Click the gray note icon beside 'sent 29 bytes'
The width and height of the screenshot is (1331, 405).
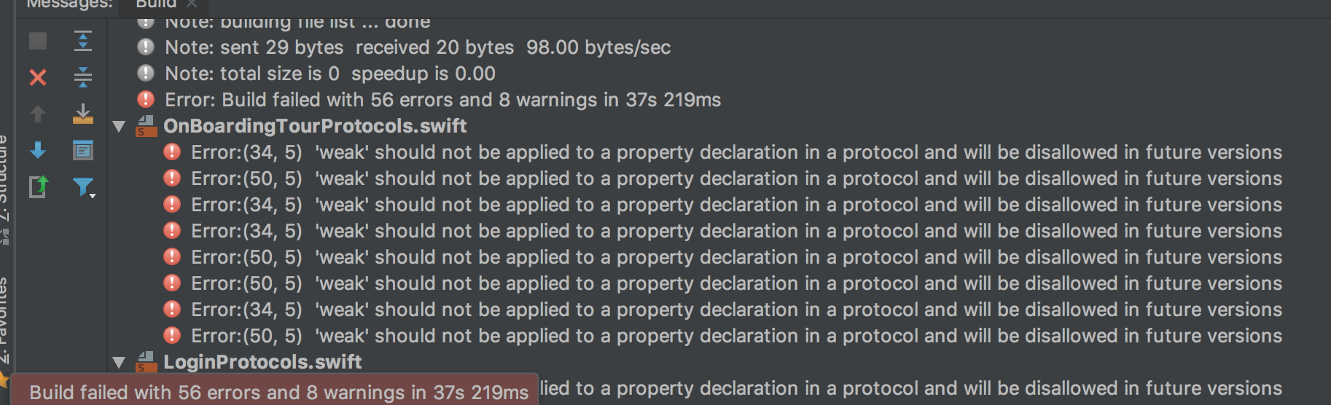(146, 47)
